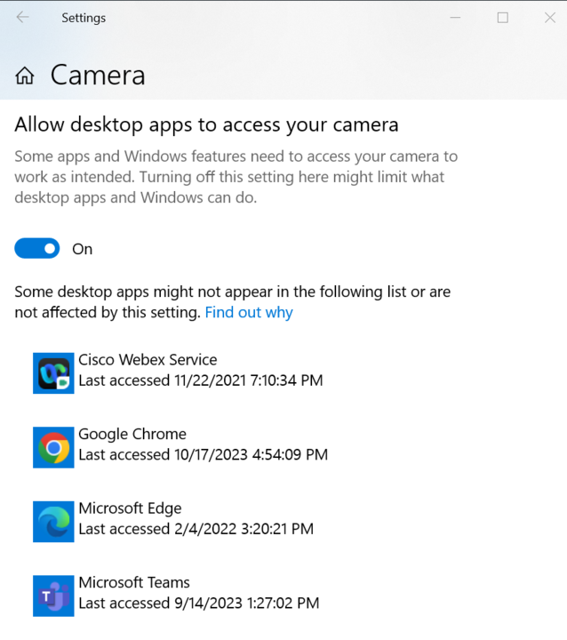Click the "Camera" page title
Viewport: 567px width, 640px height.
pos(98,76)
